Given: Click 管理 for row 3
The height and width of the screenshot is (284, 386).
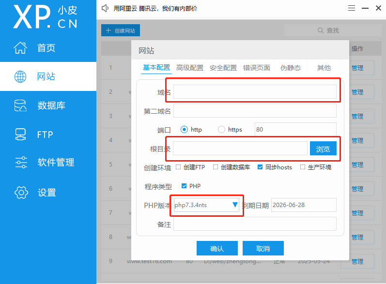Looking at the screenshot, I should (x=357, y=116).
